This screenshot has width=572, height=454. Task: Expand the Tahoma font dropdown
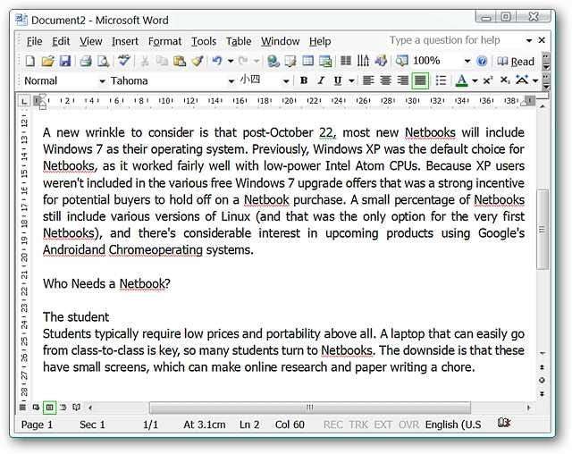[231, 81]
